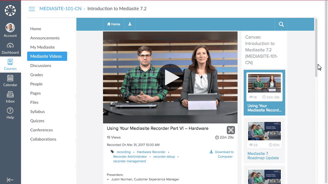Open the Help menu icon

pos(10,111)
